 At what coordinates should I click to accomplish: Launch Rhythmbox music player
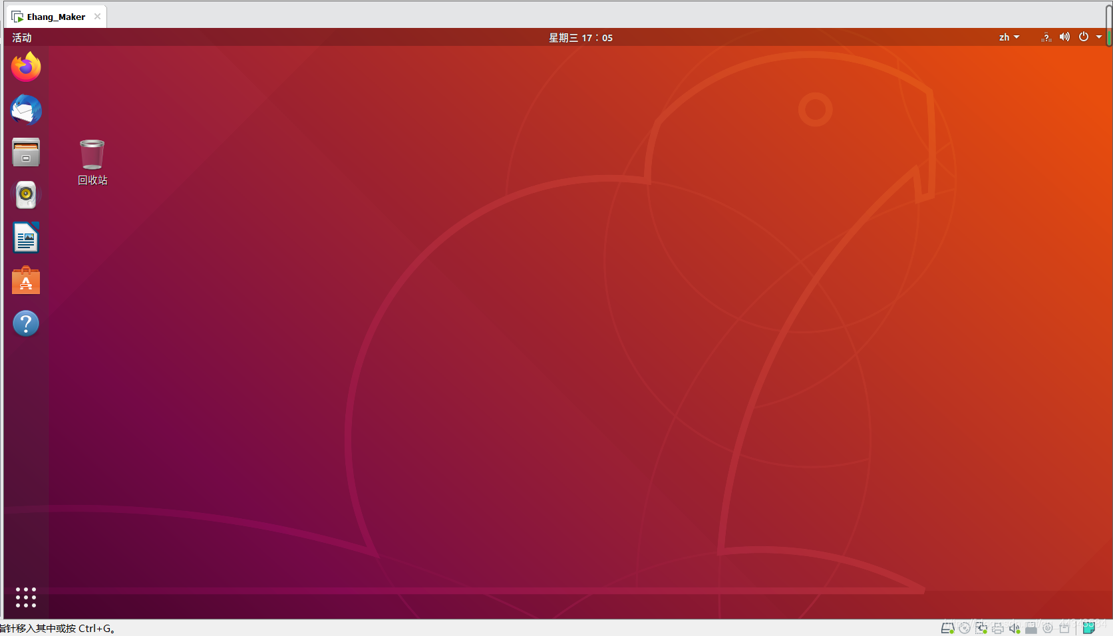click(26, 194)
